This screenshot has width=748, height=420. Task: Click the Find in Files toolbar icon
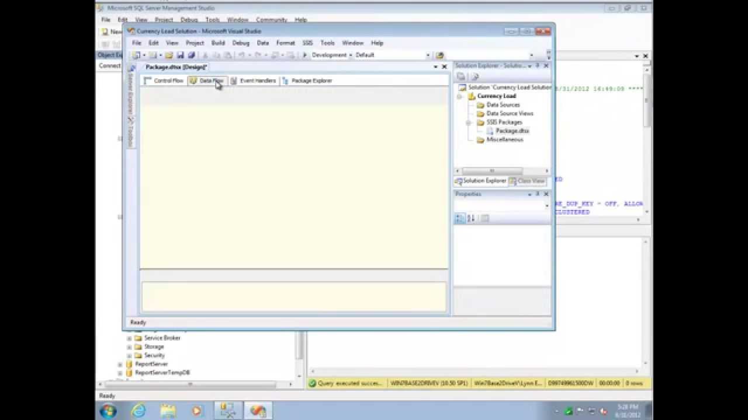pos(440,55)
